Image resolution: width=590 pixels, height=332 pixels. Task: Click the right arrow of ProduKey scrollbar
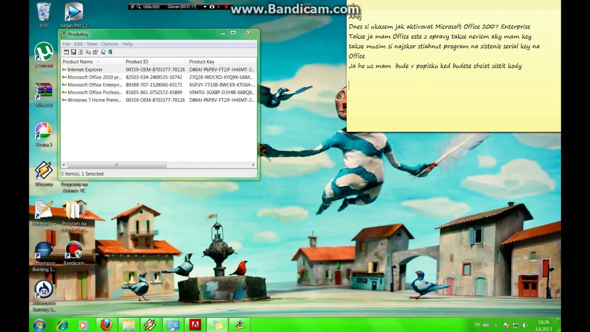253,165
